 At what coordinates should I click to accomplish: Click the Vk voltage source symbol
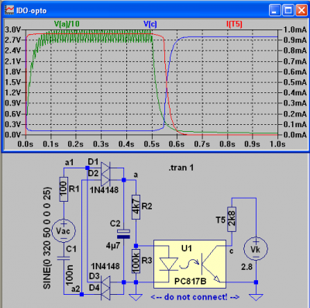click(x=256, y=249)
